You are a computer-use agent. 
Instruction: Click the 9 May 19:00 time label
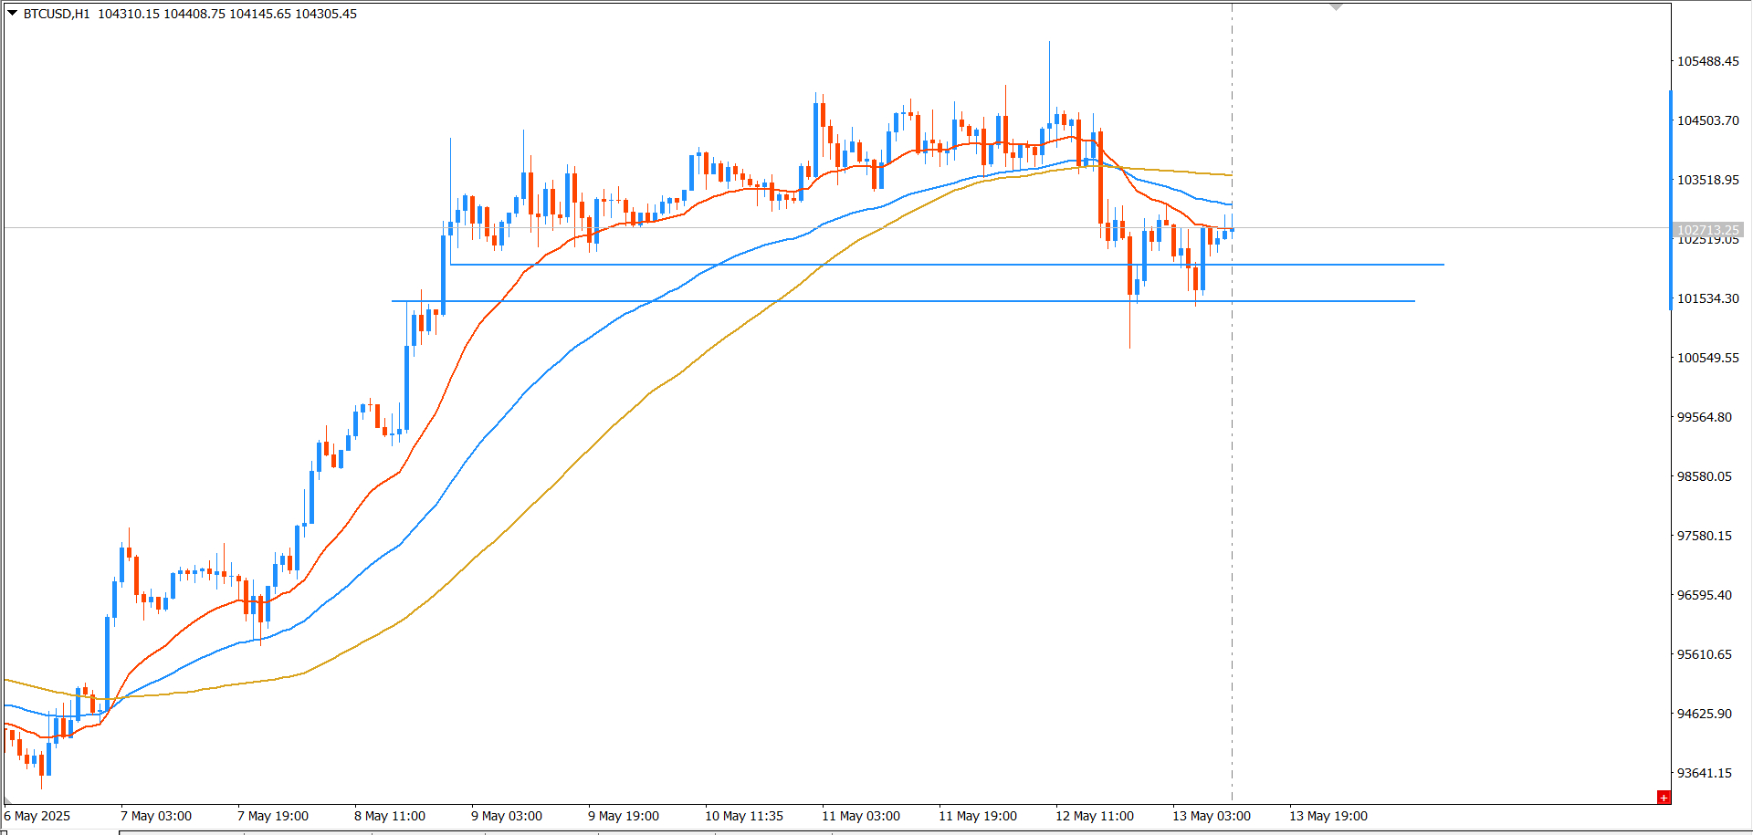click(x=624, y=816)
